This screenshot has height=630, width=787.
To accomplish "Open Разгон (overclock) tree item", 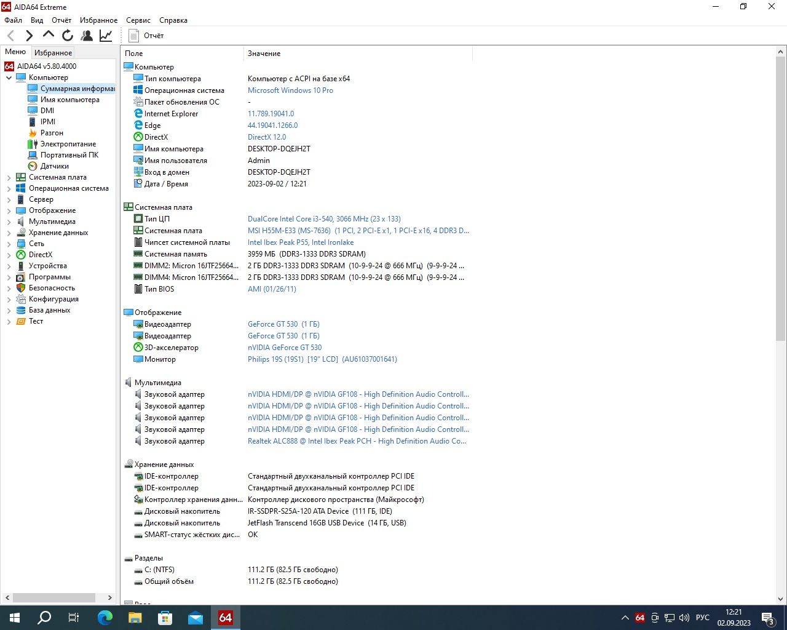I will click(52, 133).
